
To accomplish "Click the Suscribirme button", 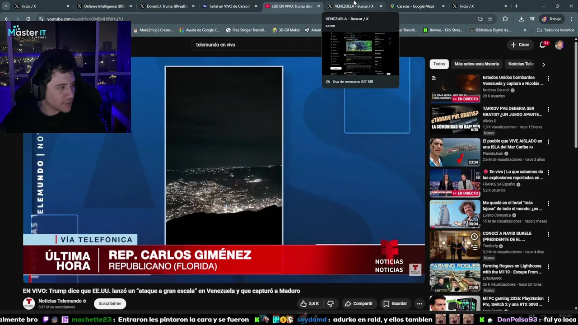I will click(110, 304).
